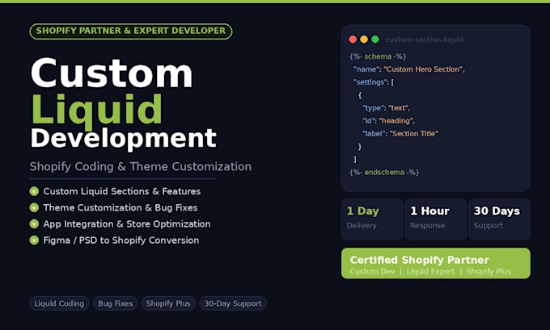Click the "Custom Hero Section" name value
Viewport: 550px width, 330px height.
[x=424, y=69]
